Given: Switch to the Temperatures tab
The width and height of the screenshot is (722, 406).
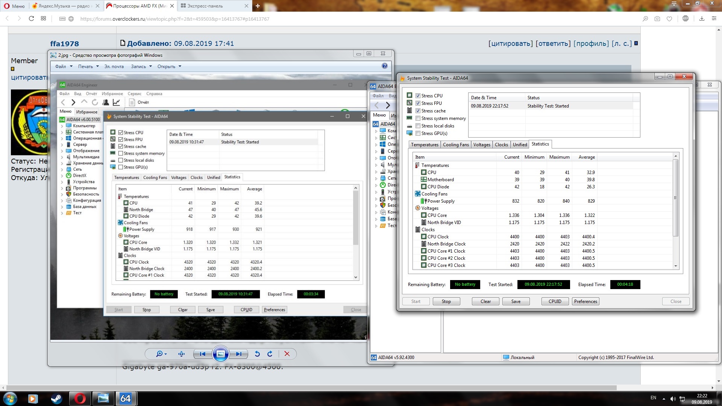Looking at the screenshot, I should click(x=424, y=145).
